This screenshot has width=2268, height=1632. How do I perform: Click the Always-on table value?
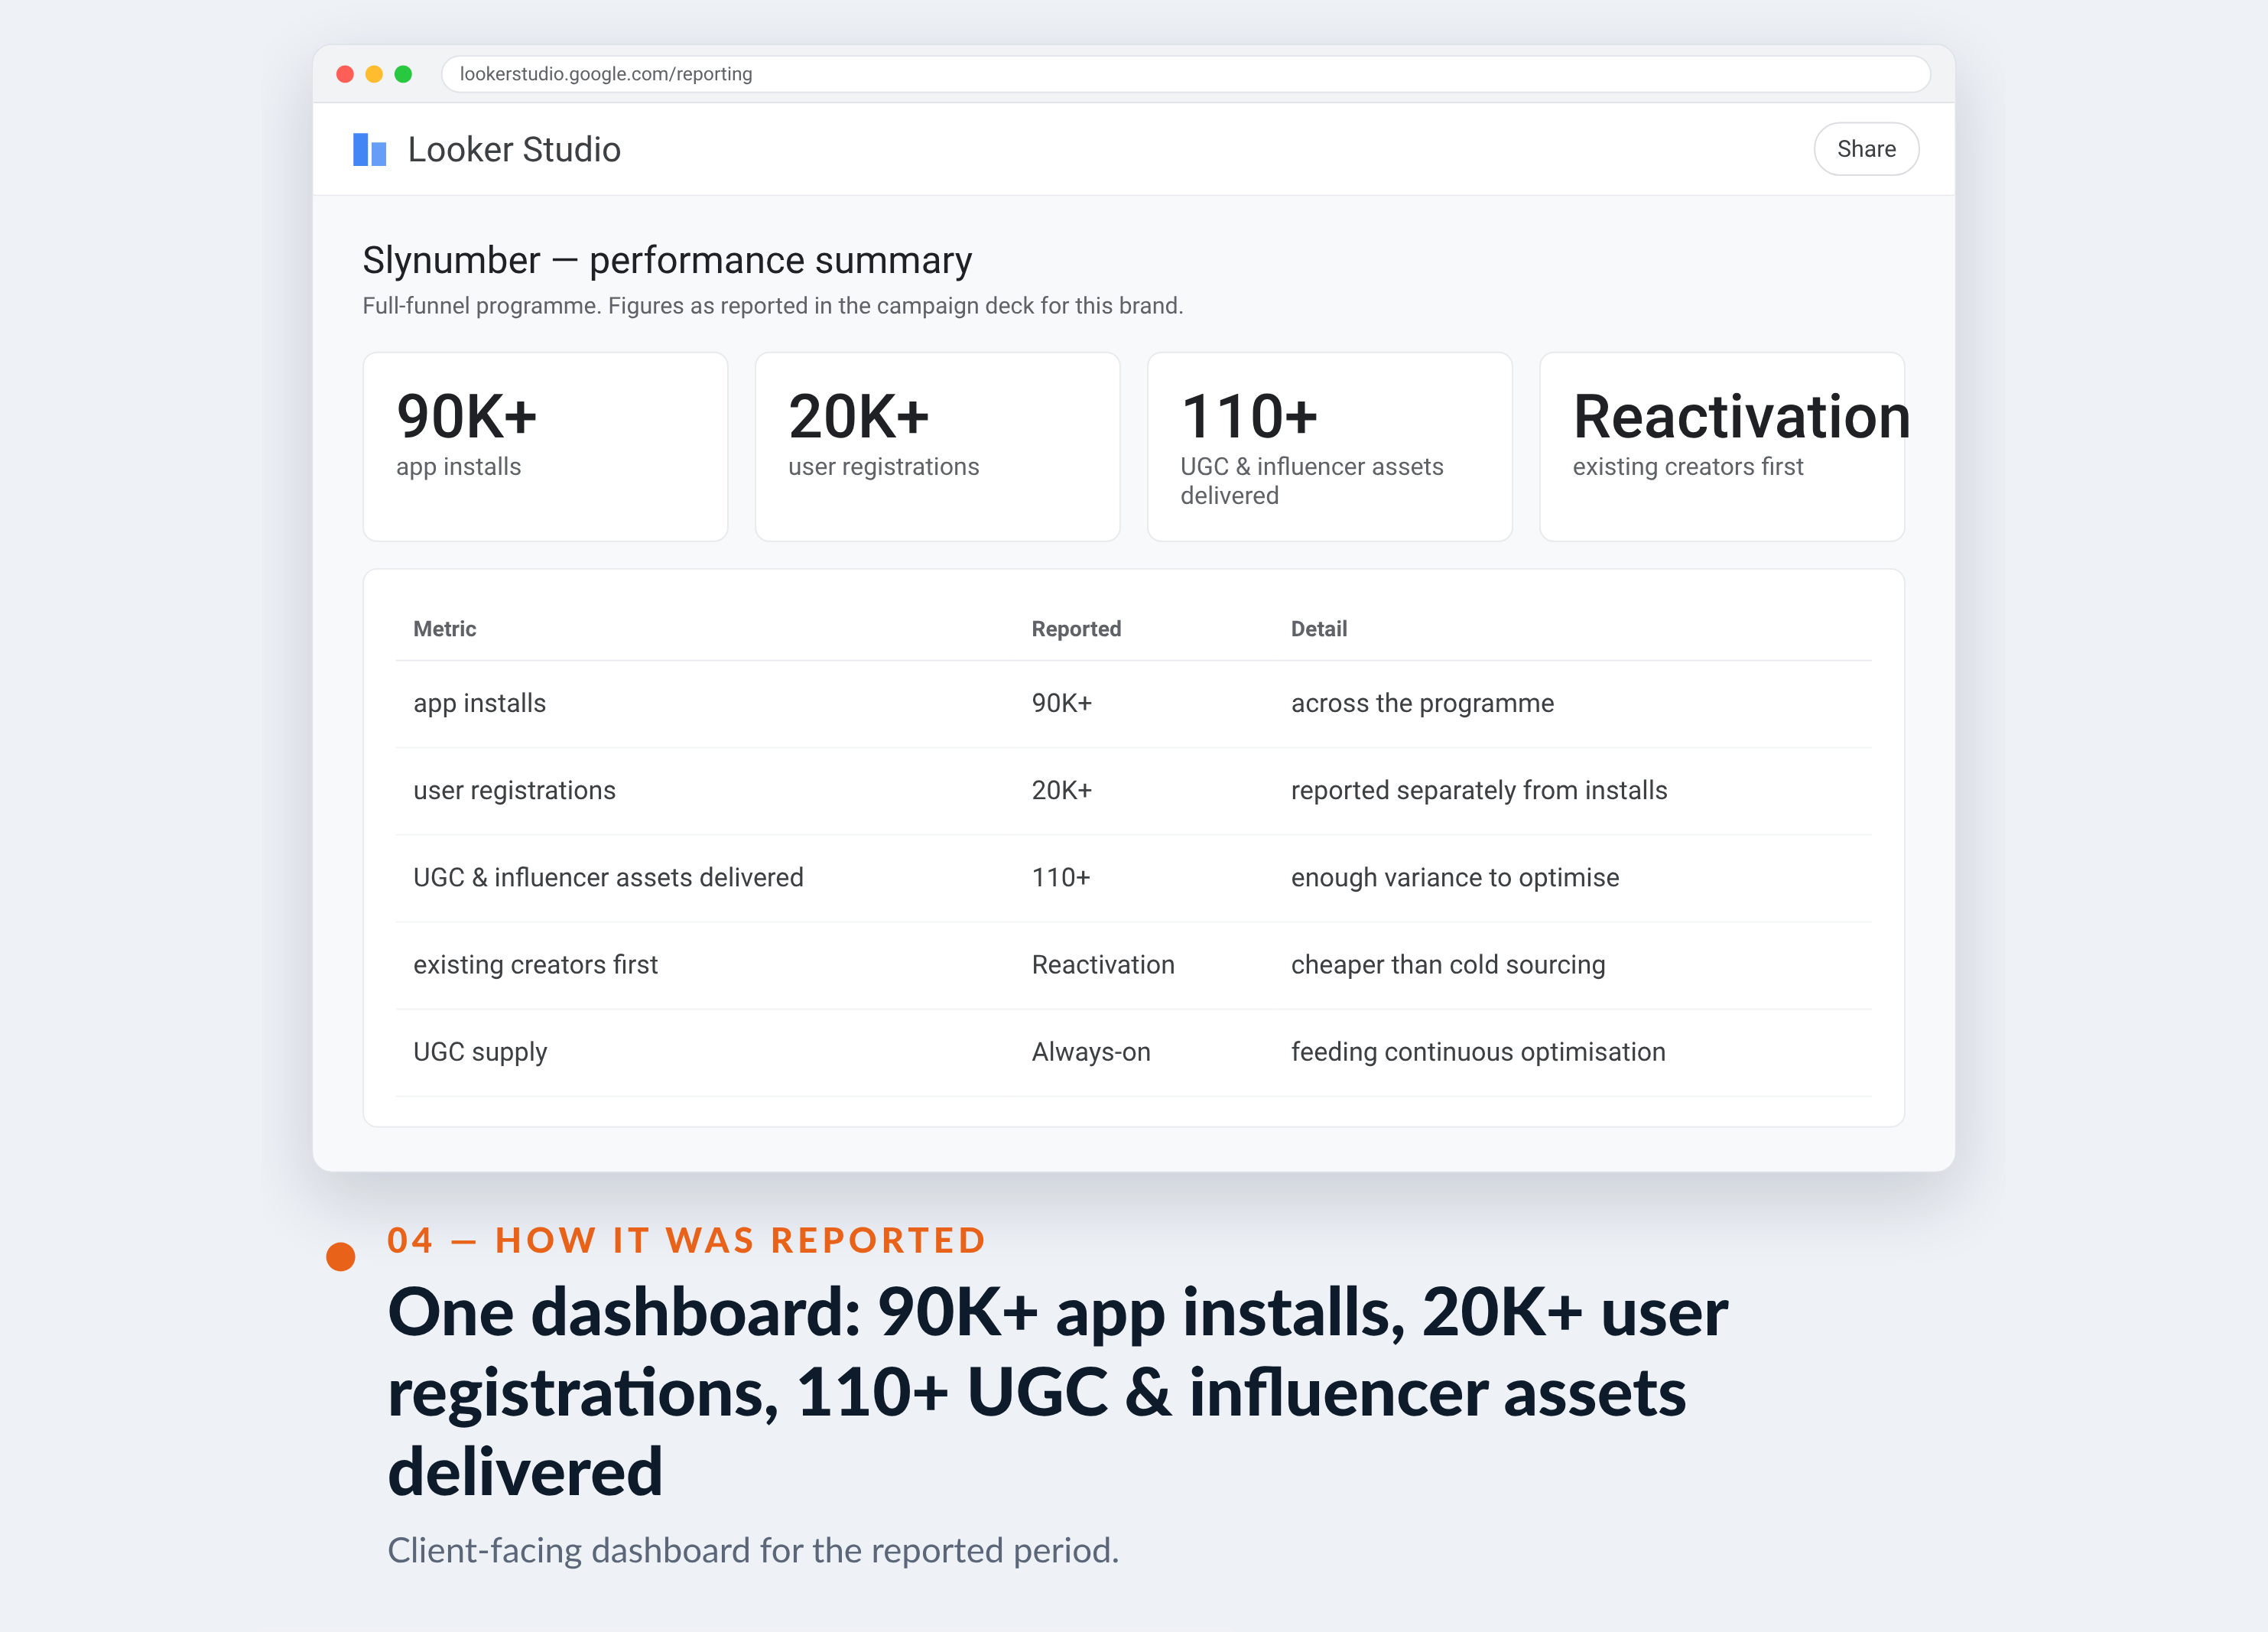coord(1091,1052)
